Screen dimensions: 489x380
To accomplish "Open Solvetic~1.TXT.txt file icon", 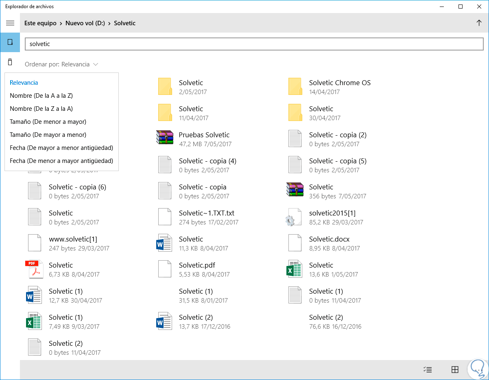I will click(164, 217).
